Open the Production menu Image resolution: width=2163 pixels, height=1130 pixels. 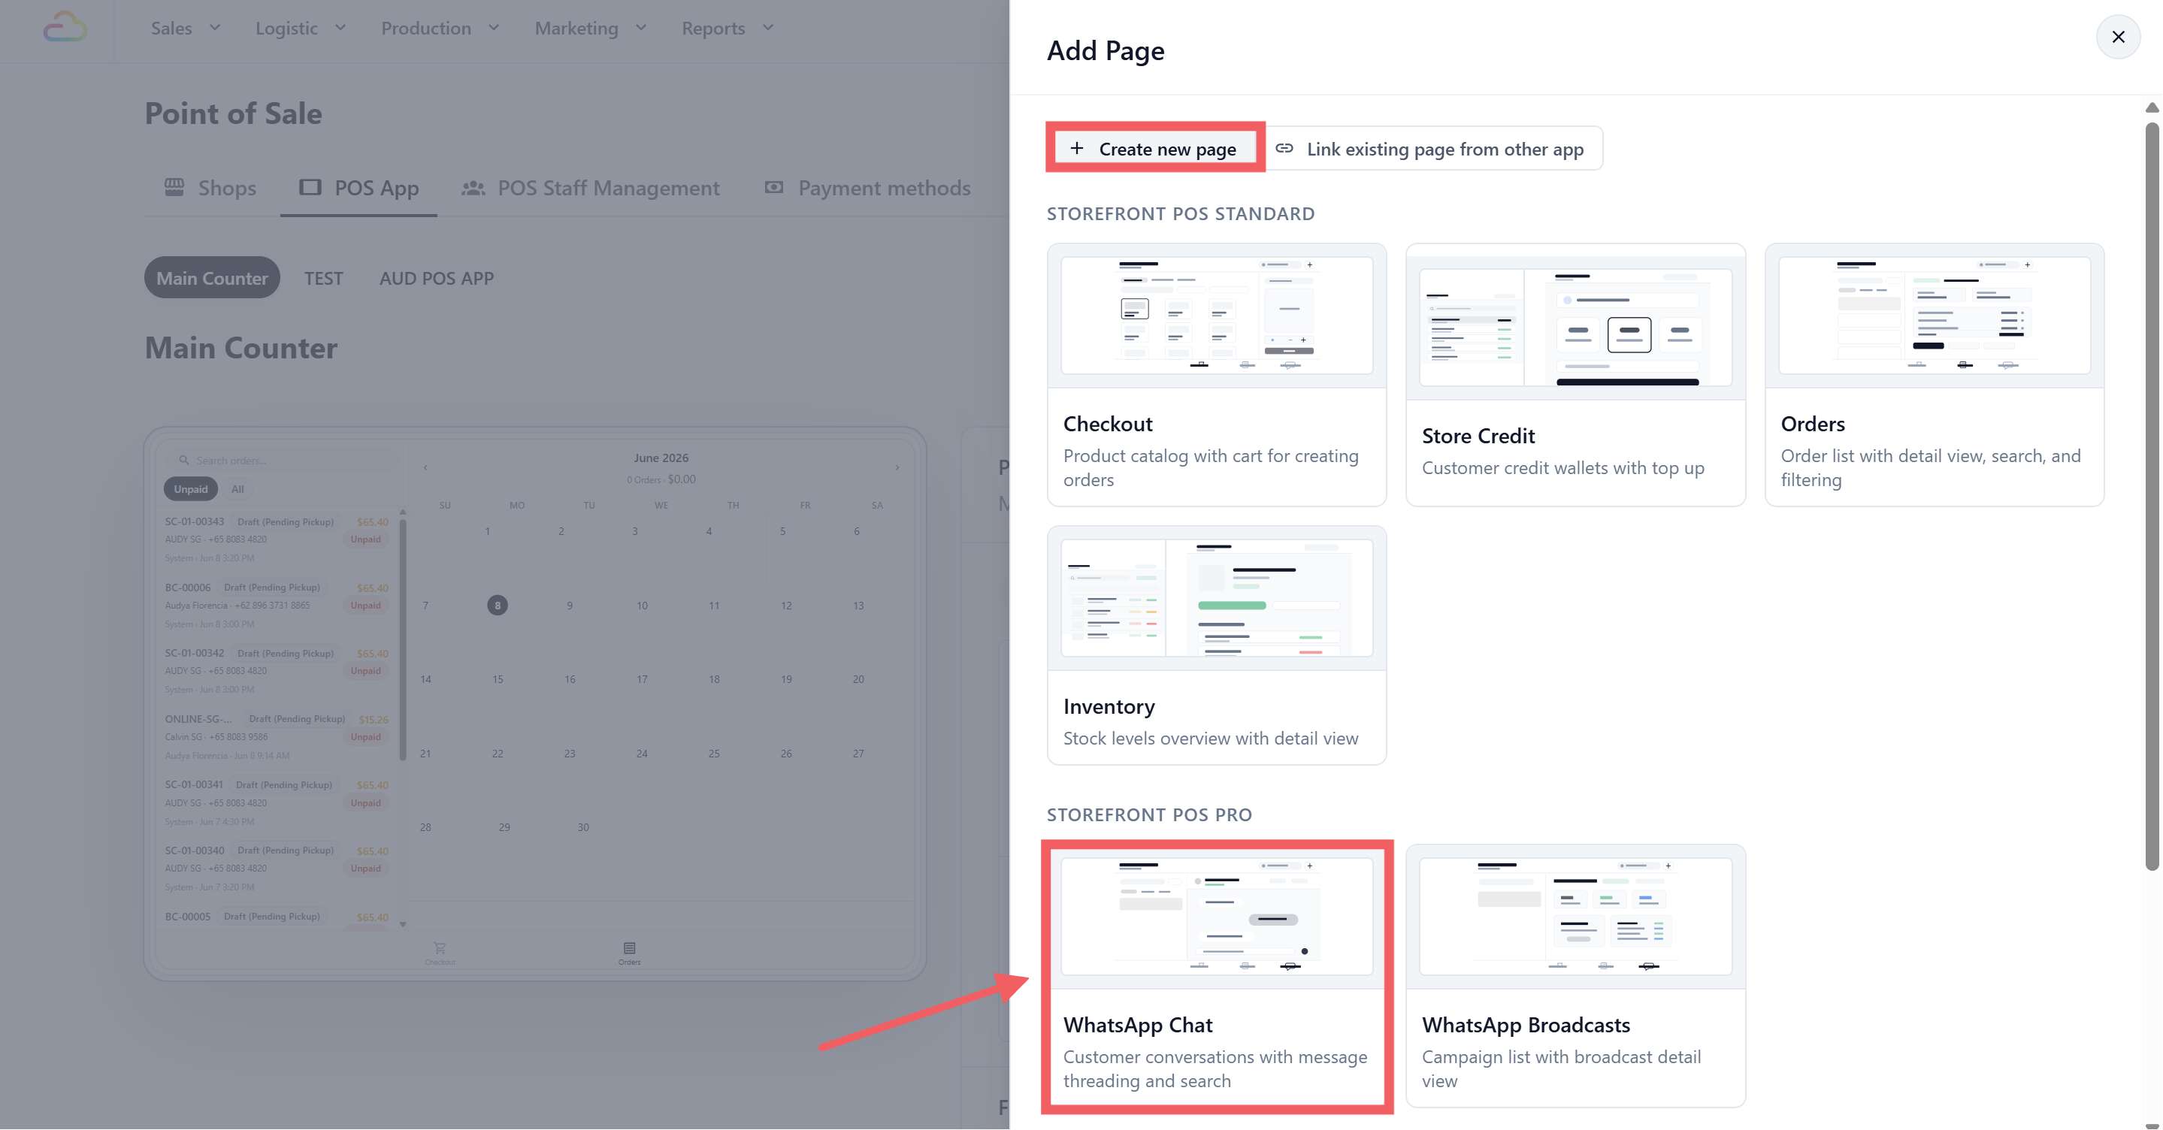[x=440, y=28]
